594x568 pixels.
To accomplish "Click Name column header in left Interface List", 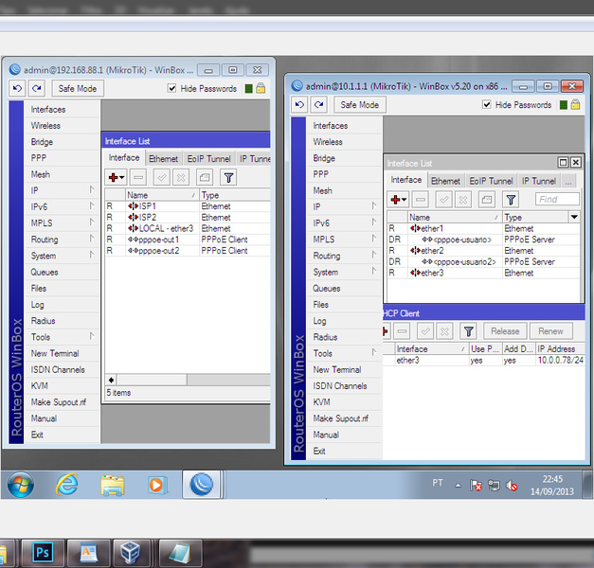I will click(162, 195).
